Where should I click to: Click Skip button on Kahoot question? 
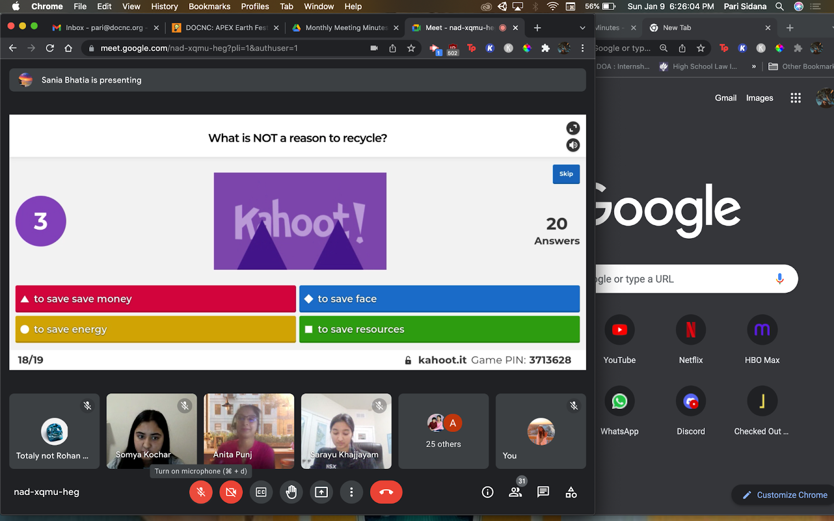tap(566, 174)
